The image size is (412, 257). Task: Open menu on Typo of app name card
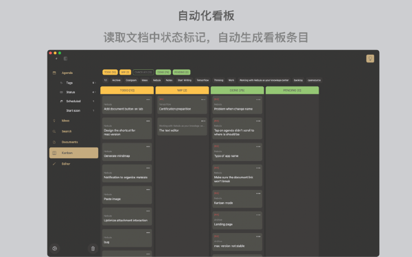[x=258, y=147]
